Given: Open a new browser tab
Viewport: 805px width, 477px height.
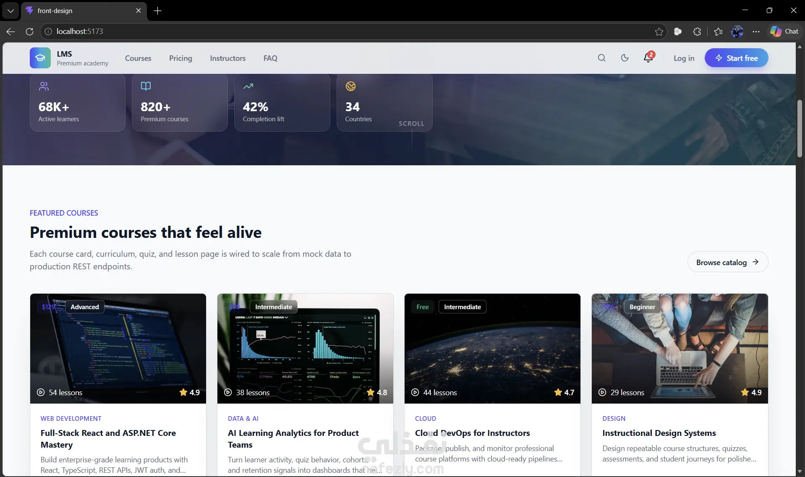Looking at the screenshot, I should pos(158,10).
